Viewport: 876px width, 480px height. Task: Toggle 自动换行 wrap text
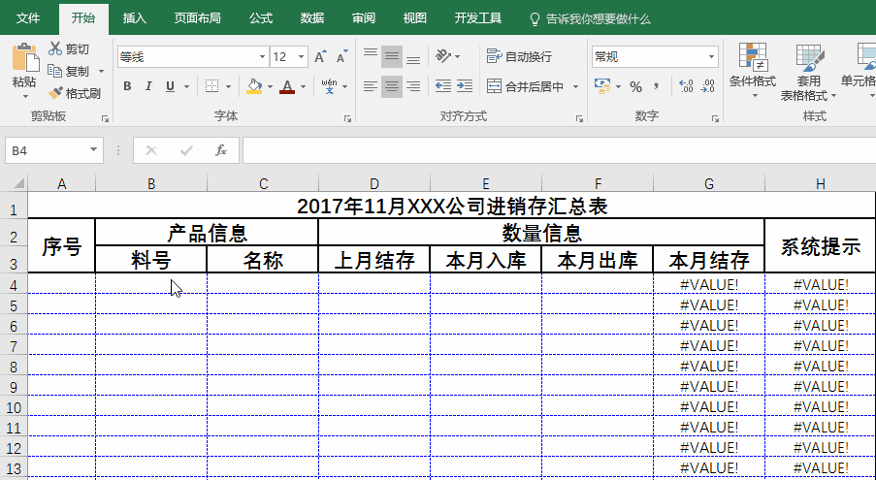pyautogui.click(x=520, y=56)
